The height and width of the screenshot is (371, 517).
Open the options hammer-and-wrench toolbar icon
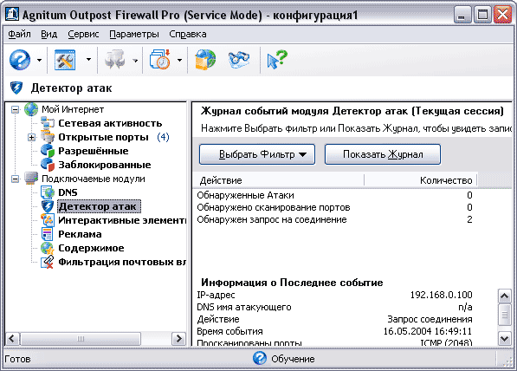[65, 60]
